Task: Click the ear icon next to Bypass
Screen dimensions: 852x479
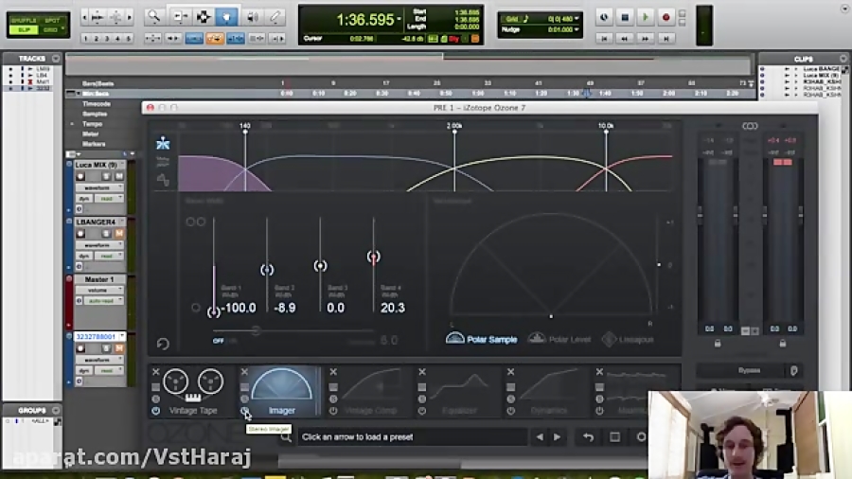Action: 794,370
